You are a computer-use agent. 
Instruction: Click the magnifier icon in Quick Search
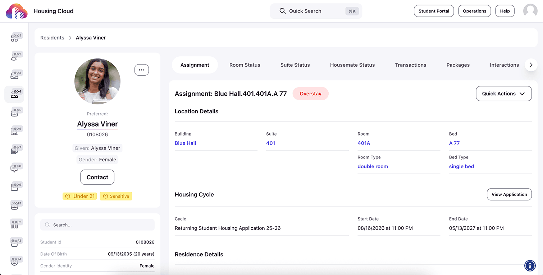tap(283, 11)
